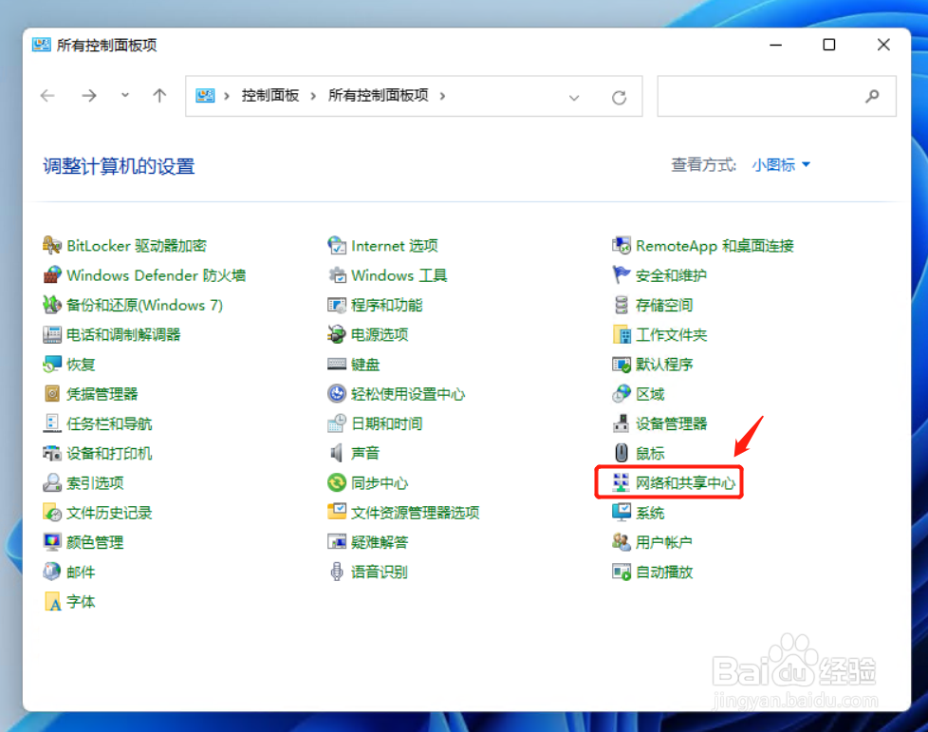Expand the address bar history dropdown

[574, 97]
